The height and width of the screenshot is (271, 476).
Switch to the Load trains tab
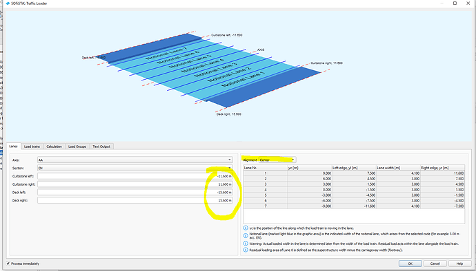(32, 147)
